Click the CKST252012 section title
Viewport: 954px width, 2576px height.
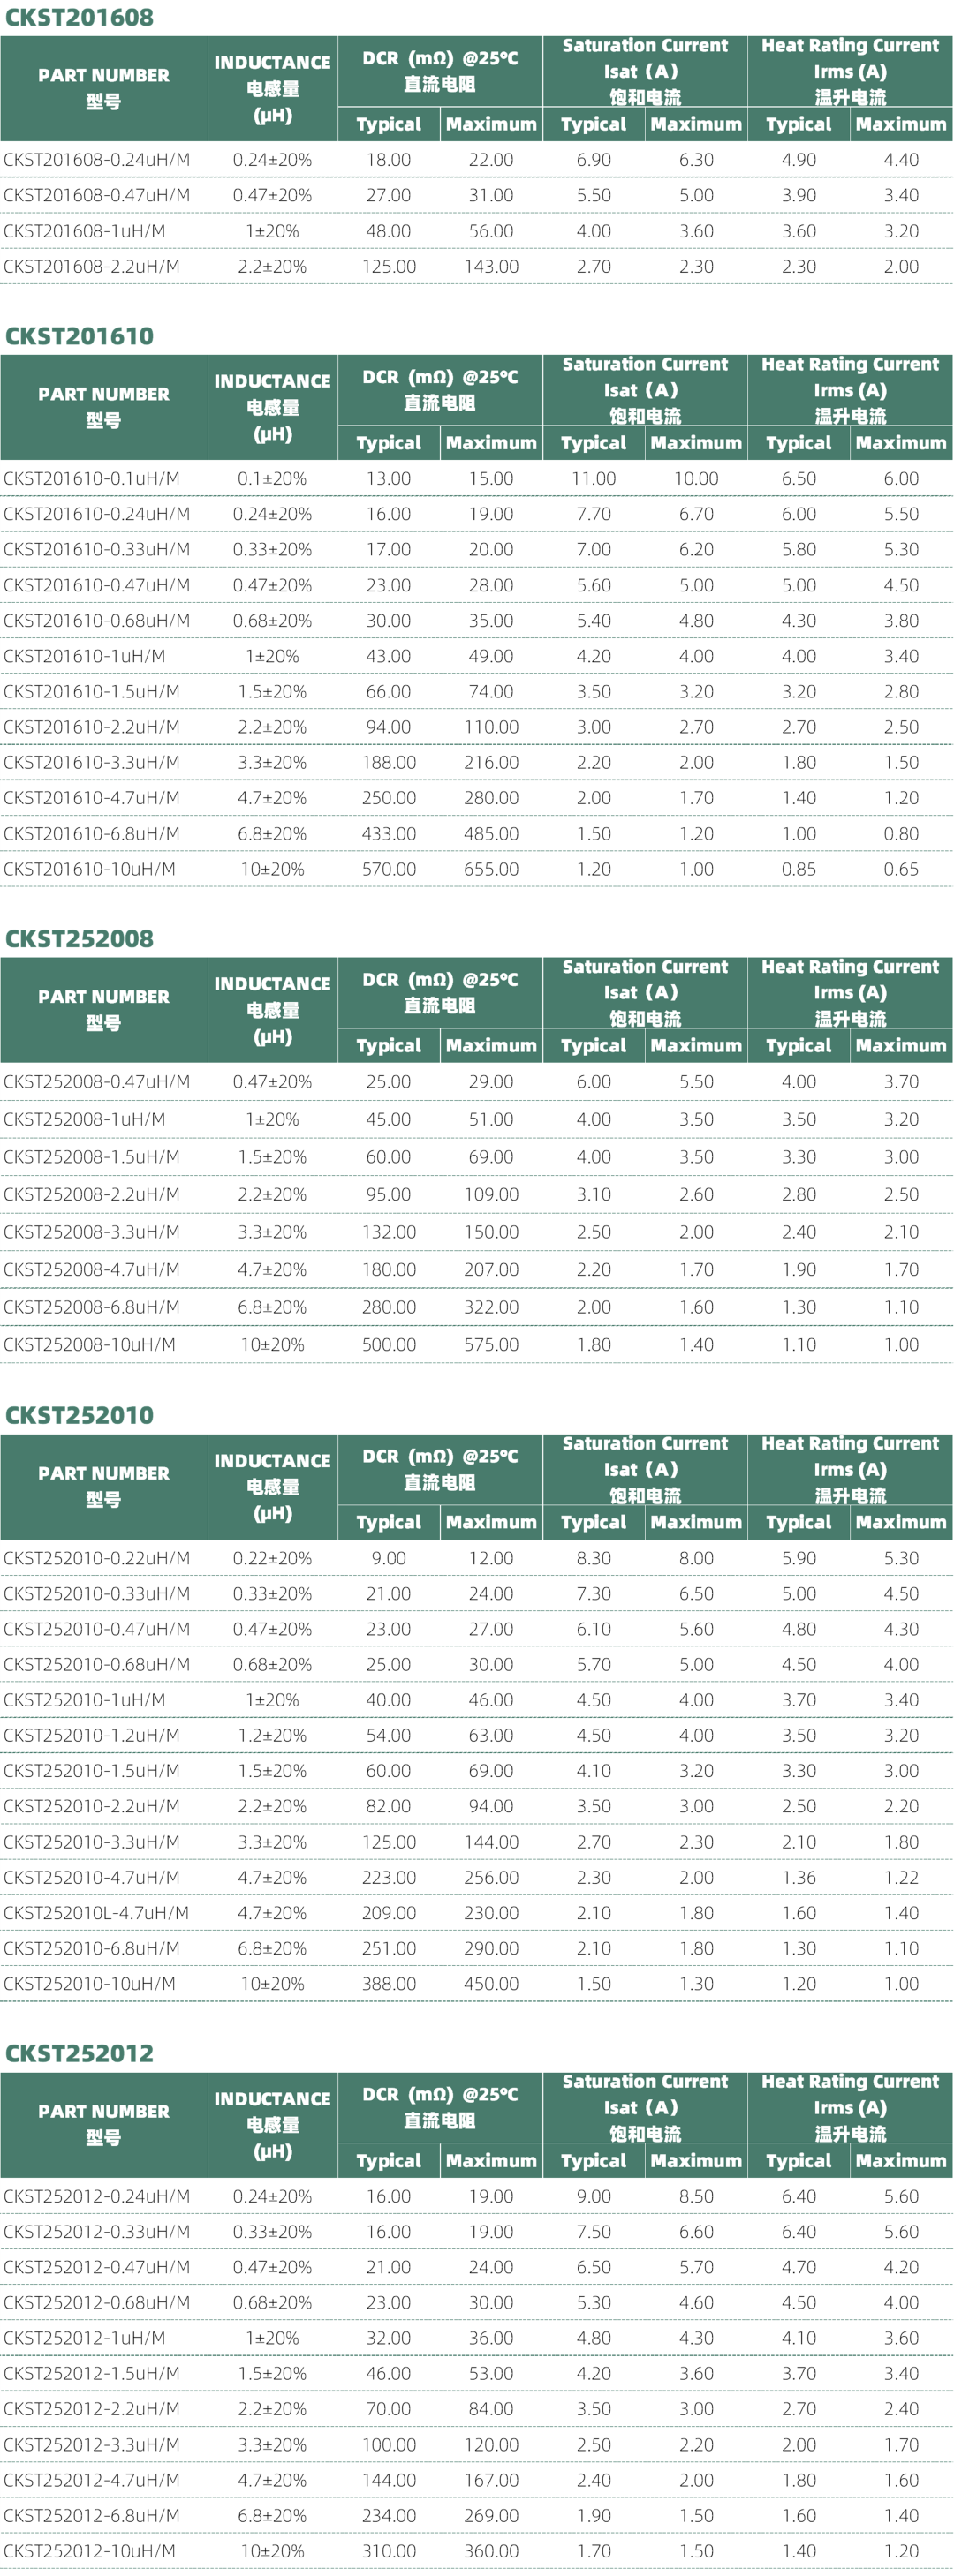[79, 2053]
